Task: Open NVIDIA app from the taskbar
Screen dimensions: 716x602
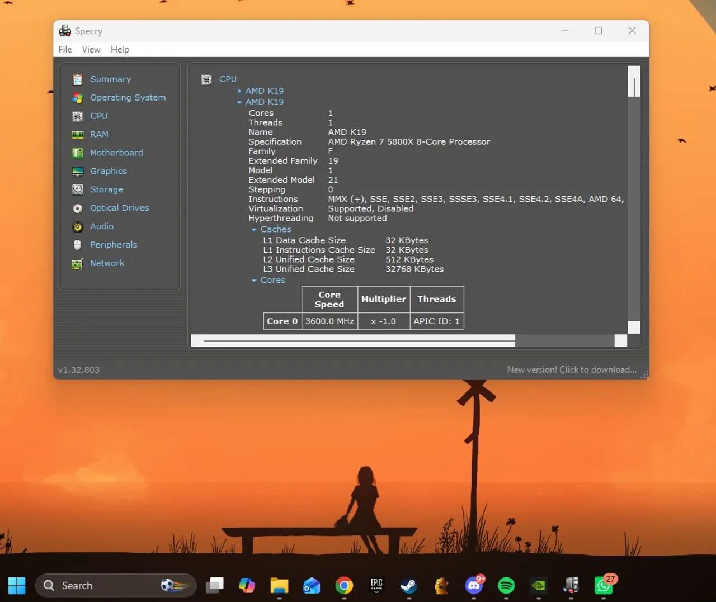Action: pos(539,585)
